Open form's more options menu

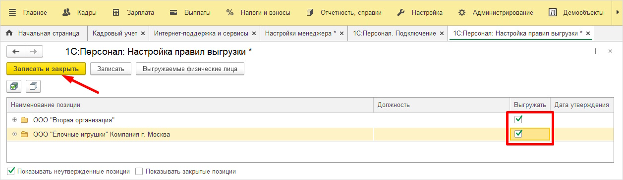pos(595,51)
